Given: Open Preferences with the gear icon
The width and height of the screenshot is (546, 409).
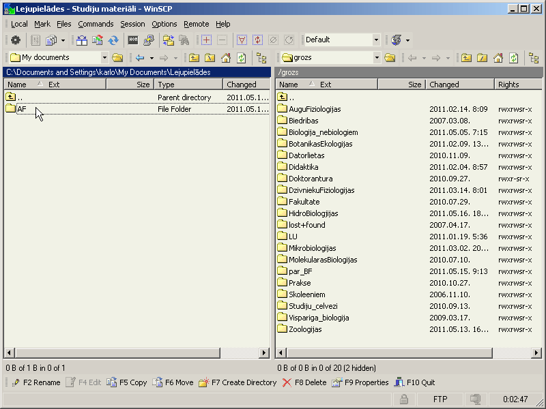Looking at the screenshot, I should [x=15, y=40].
